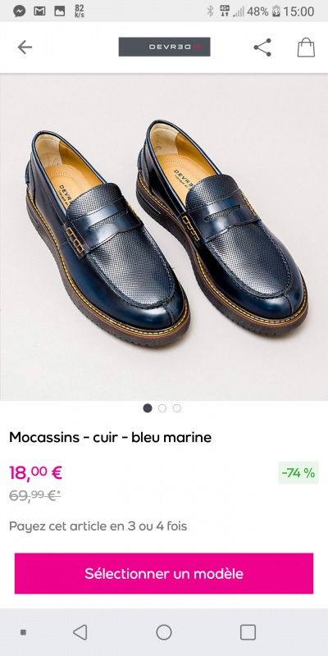Tap the back arrow icon
The image size is (328, 656).
pos(25,48)
